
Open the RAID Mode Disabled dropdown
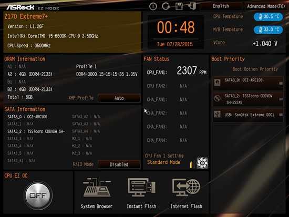(x=119, y=164)
